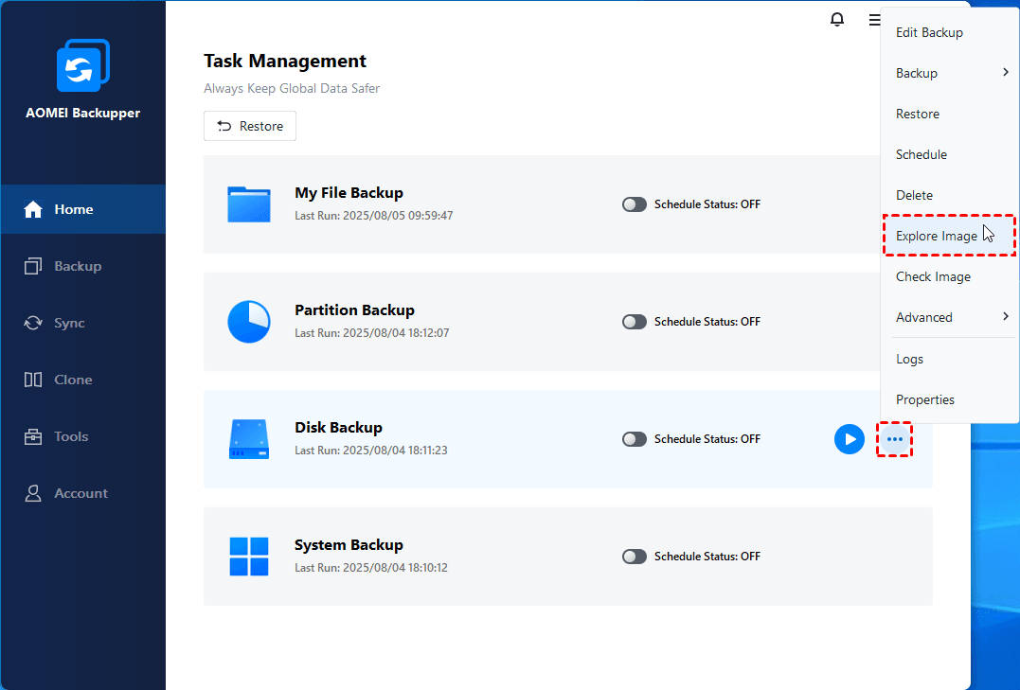Click the Disk Backup drive icon
The width and height of the screenshot is (1020, 690).
(249, 439)
